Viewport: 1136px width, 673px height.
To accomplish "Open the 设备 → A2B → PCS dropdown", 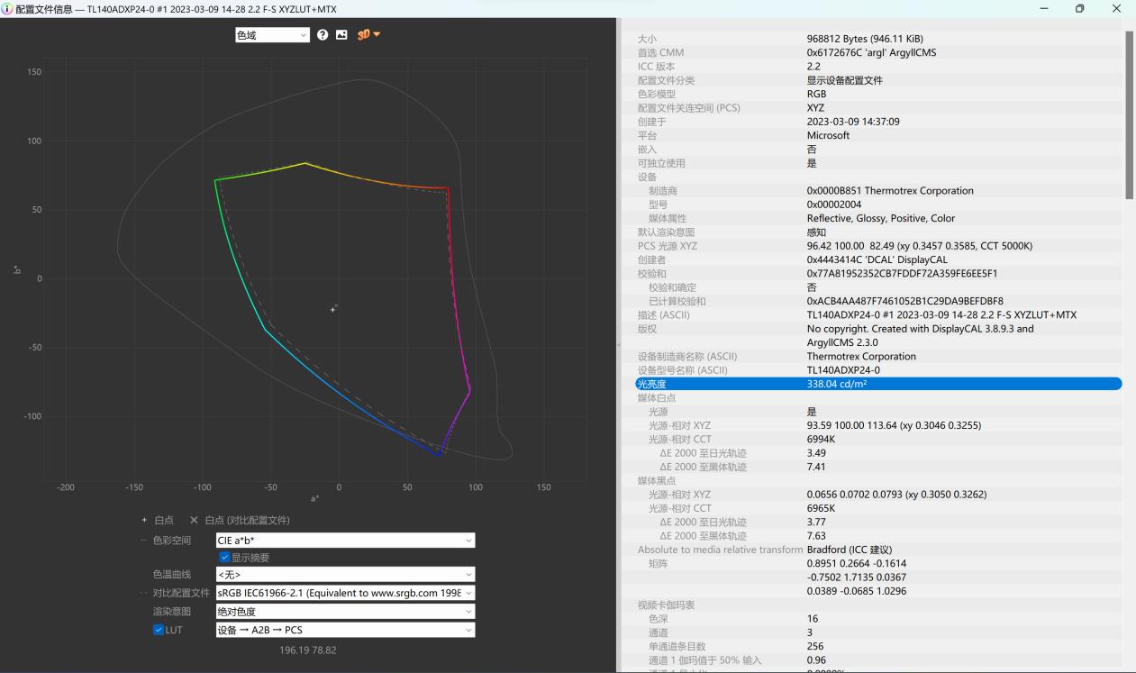I will click(345, 630).
